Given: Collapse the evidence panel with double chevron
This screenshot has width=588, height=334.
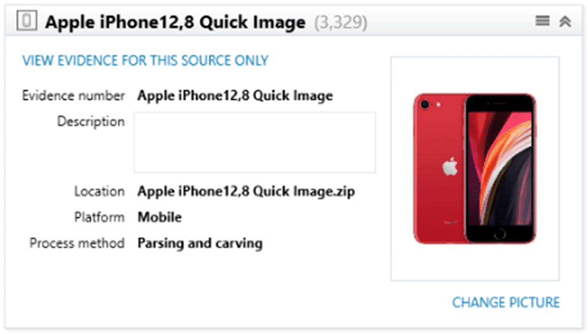Looking at the screenshot, I should coord(565,22).
